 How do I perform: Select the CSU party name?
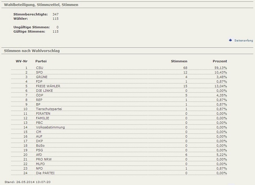(x=40, y=68)
